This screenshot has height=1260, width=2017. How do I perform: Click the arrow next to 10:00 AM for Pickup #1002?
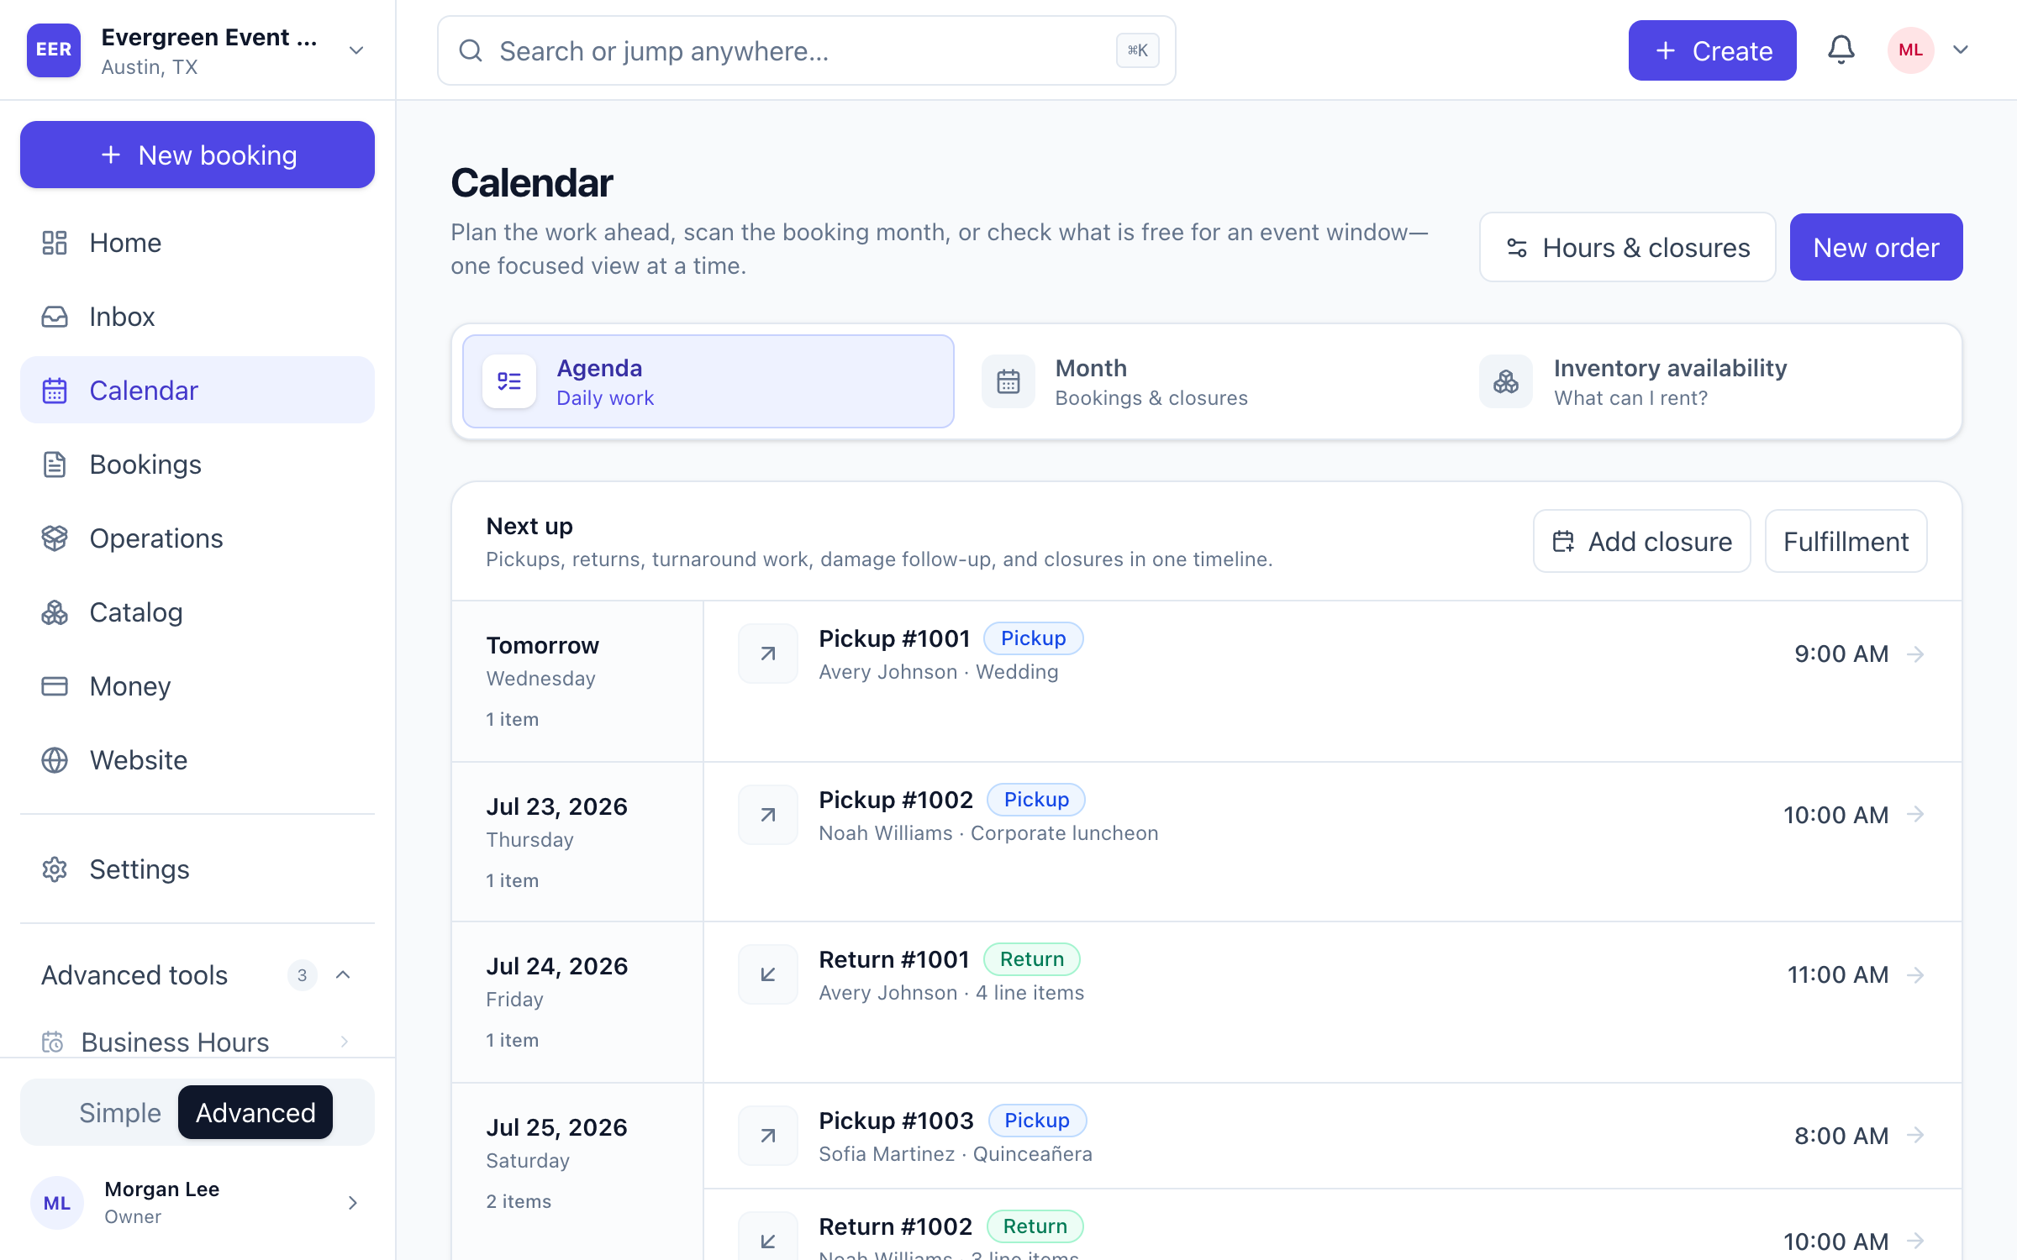(x=1915, y=814)
